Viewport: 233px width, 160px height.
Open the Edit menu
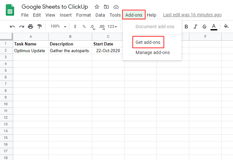tap(37, 15)
